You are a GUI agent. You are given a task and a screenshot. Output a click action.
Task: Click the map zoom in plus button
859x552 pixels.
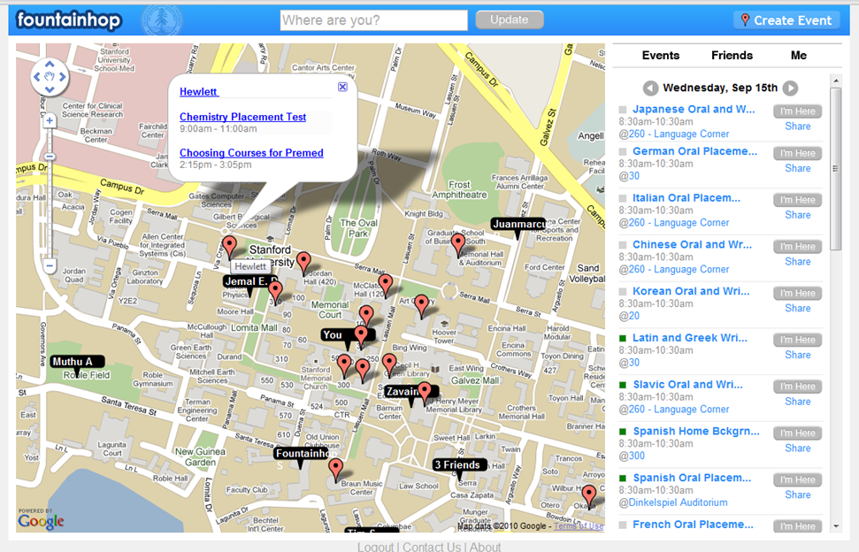point(50,121)
